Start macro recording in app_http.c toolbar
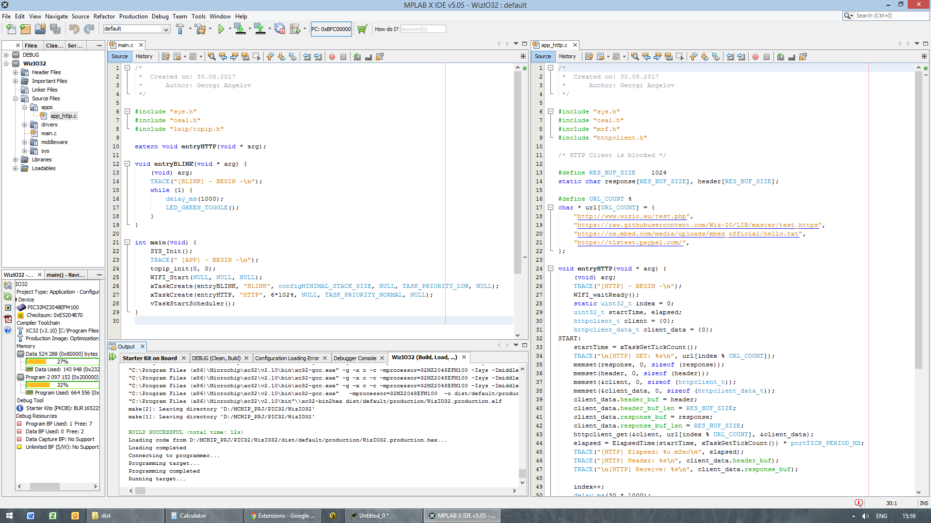Image resolution: width=931 pixels, height=523 pixels. tap(755, 57)
